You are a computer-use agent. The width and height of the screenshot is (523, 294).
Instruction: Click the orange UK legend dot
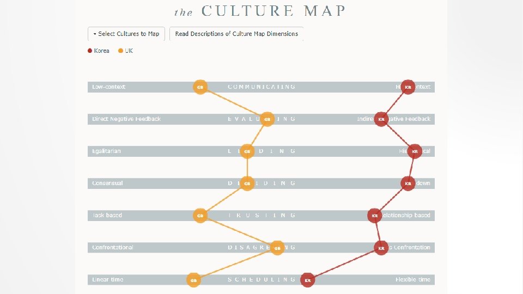[121, 51]
